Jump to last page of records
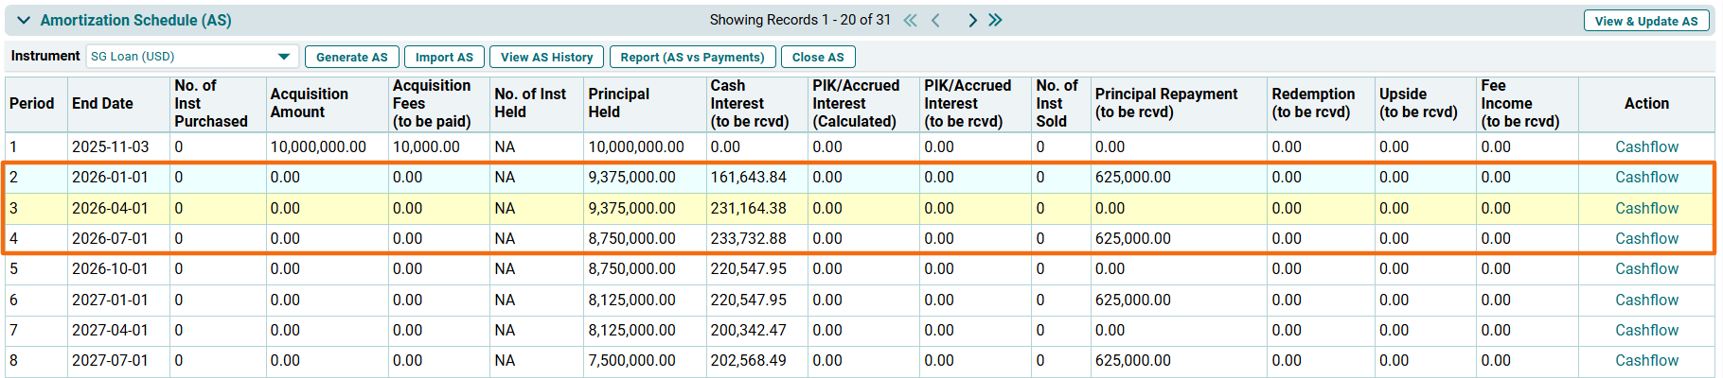Screen dimensions: 1723x378 tap(995, 20)
